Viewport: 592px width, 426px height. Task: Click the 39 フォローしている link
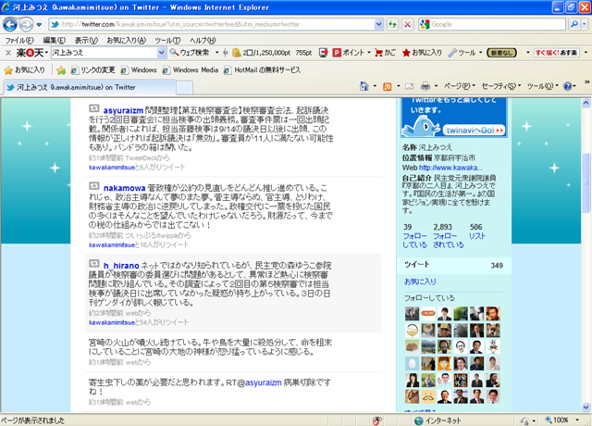click(414, 236)
